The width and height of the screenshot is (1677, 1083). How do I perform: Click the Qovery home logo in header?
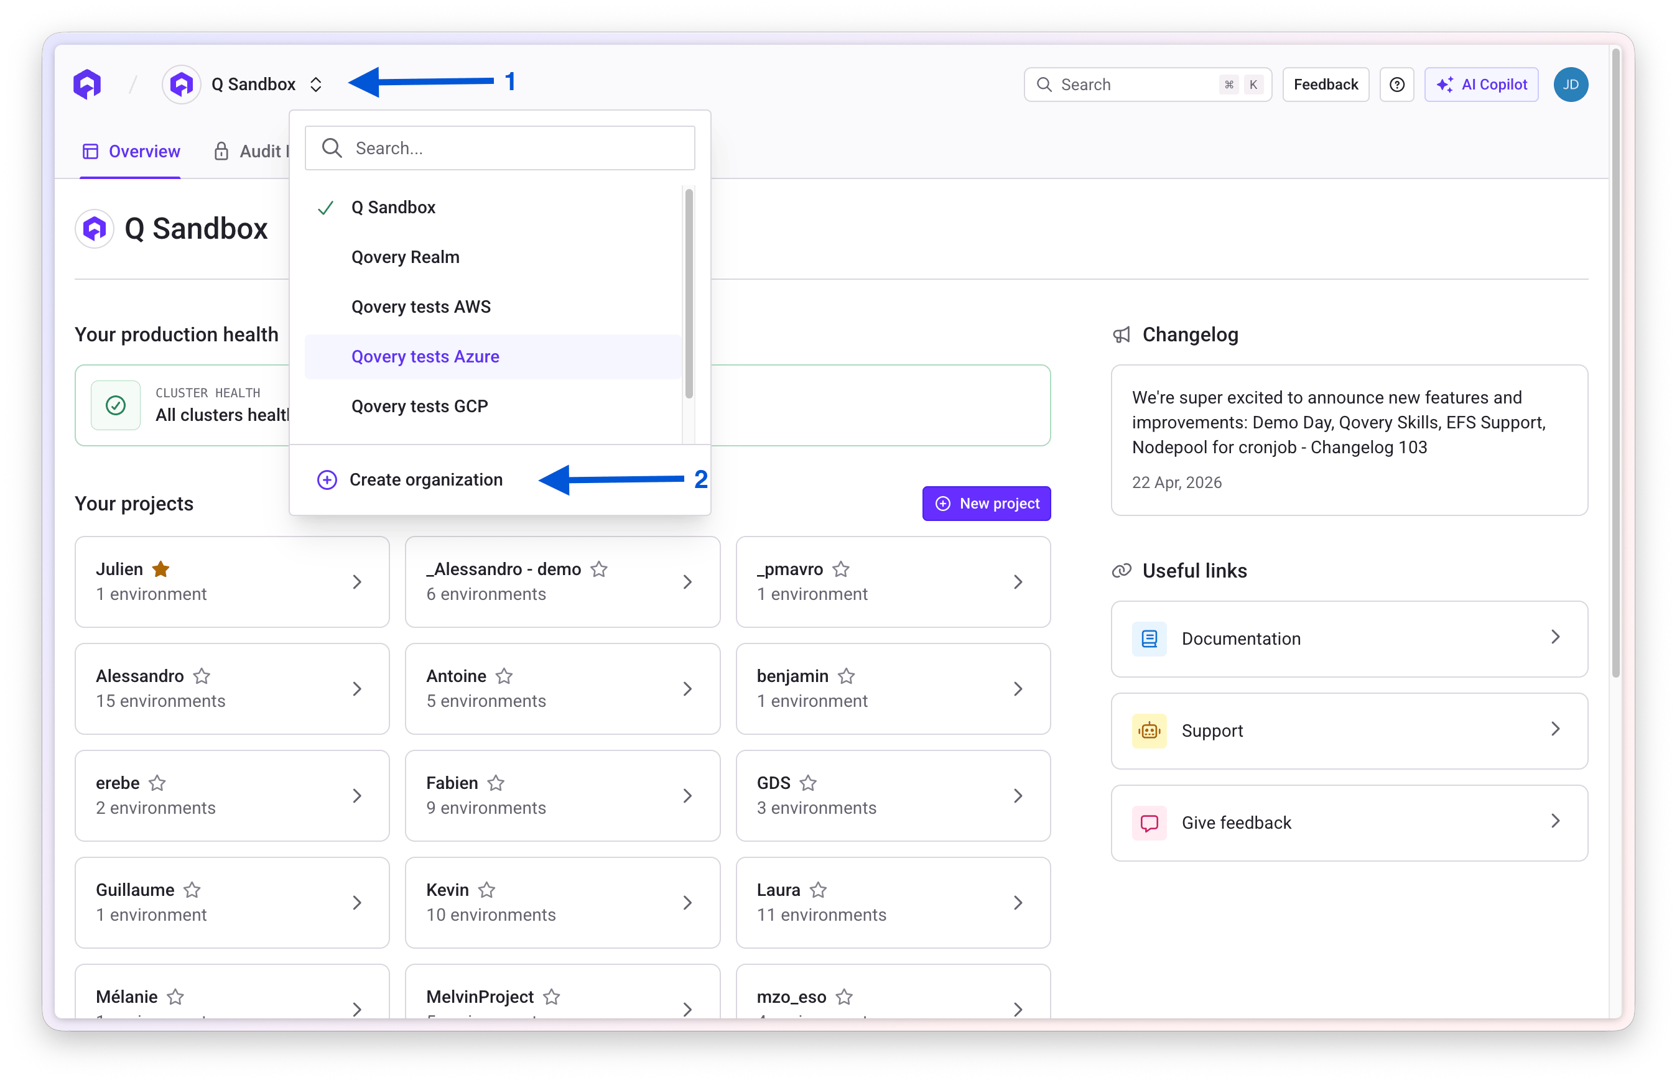click(87, 85)
